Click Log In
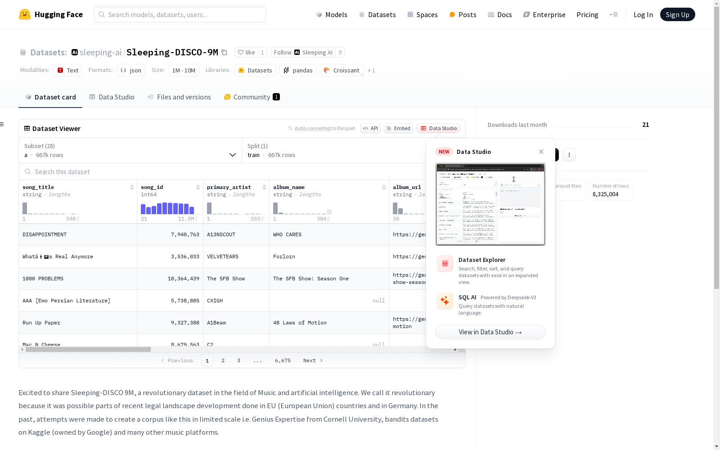Image resolution: width=720 pixels, height=450 pixels. coord(643,14)
